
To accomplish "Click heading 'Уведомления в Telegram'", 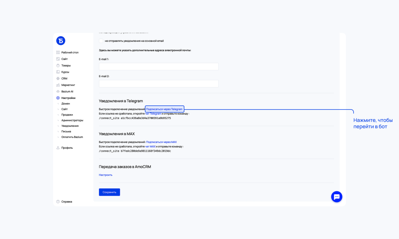I will [x=121, y=101].
